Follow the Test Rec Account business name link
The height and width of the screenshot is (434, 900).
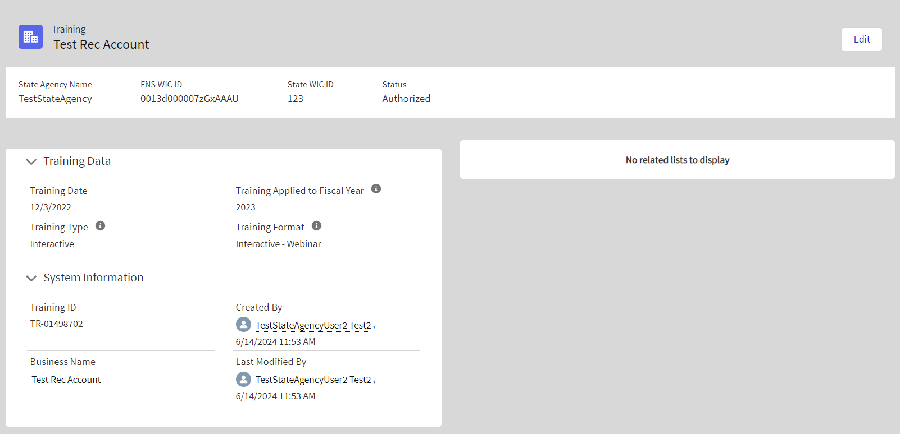tap(66, 380)
